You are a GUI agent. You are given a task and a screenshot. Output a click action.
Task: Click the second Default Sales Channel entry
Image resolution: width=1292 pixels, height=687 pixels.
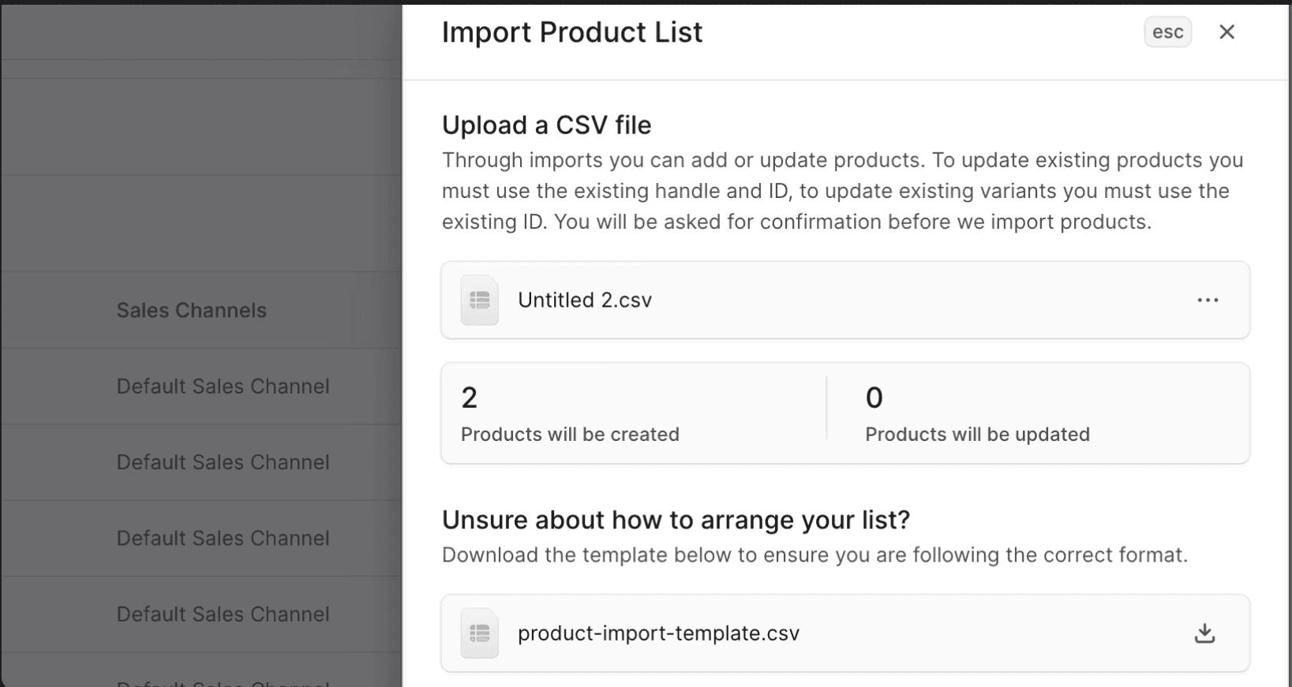click(x=223, y=462)
